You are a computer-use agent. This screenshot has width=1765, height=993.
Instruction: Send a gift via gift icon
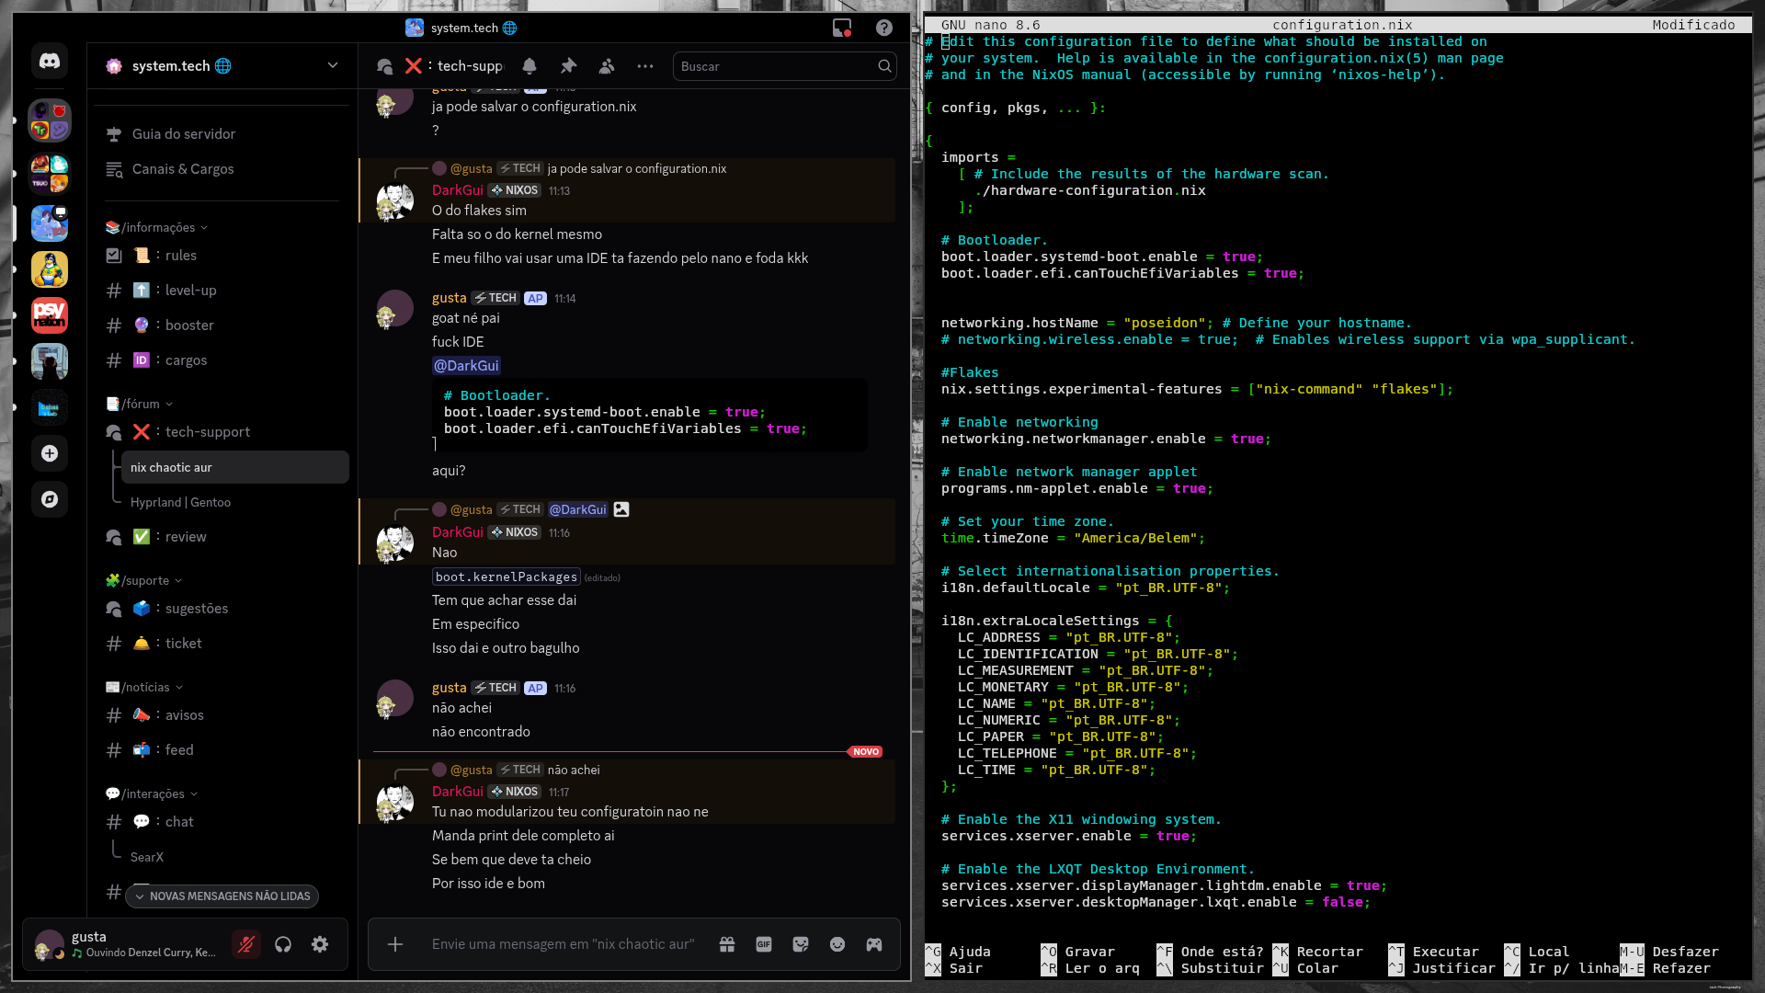(x=727, y=944)
